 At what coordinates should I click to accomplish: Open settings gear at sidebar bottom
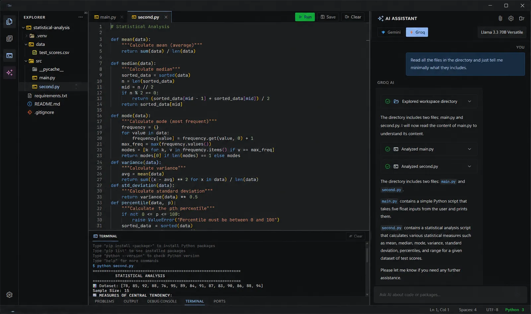click(x=9, y=295)
